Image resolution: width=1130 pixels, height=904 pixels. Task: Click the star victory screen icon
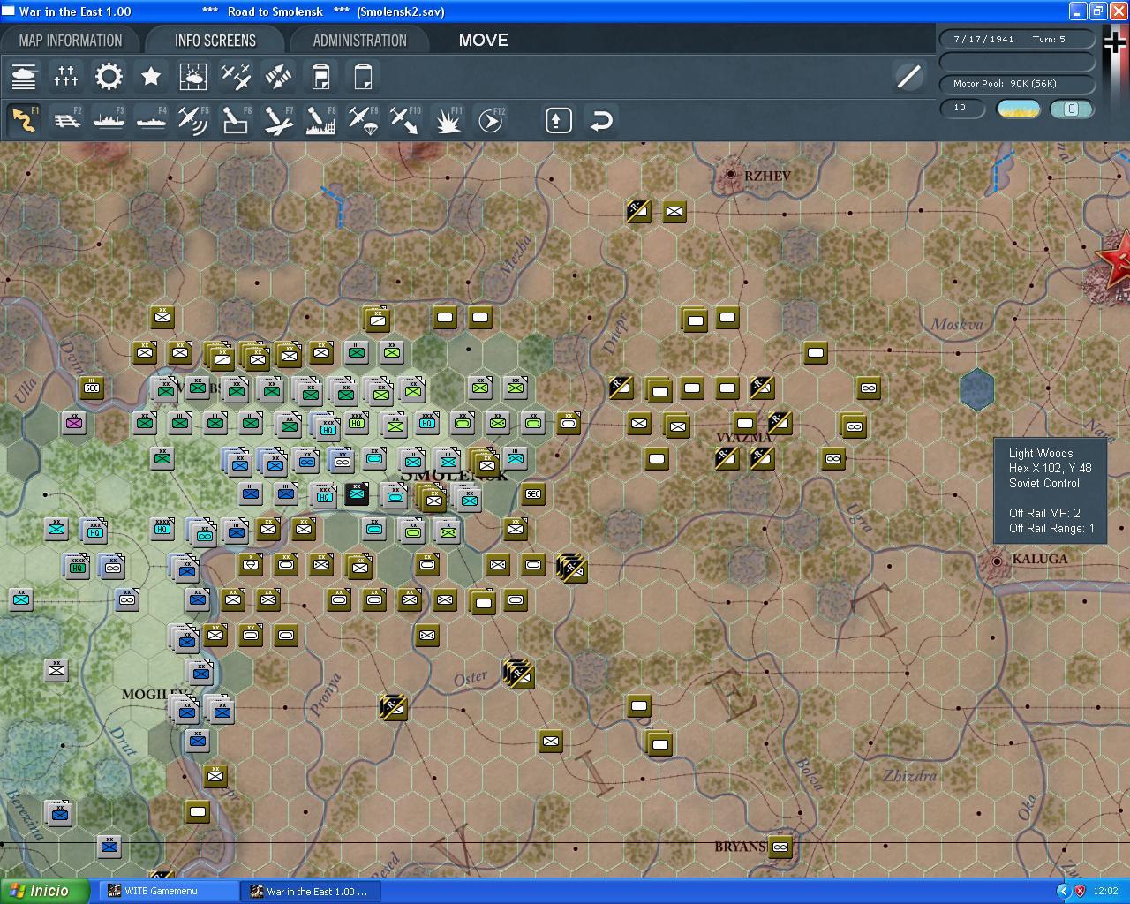click(x=151, y=77)
